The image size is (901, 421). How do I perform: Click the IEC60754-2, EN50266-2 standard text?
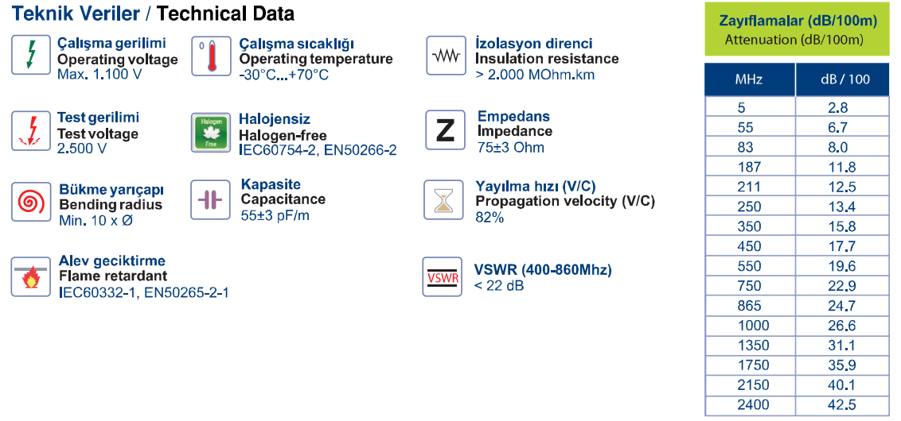pyautogui.click(x=318, y=150)
